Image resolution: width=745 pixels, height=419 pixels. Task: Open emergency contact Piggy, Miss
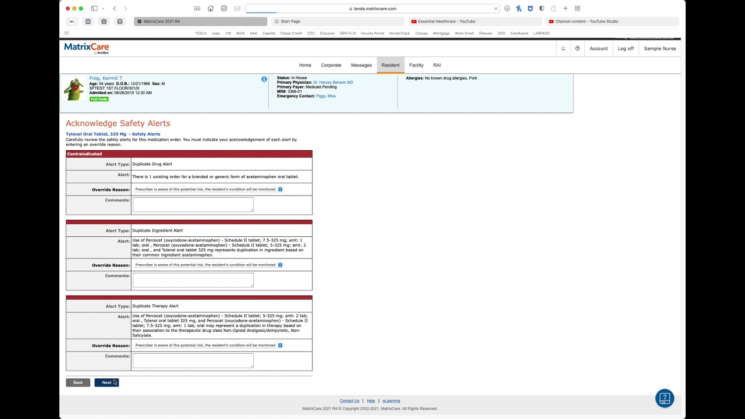(326, 96)
